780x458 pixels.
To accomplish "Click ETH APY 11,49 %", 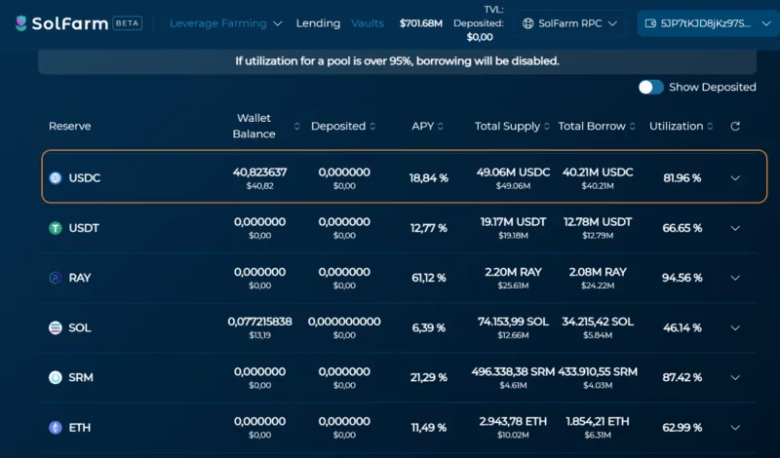I will [429, 428].
